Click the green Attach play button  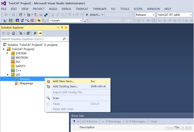87,15
